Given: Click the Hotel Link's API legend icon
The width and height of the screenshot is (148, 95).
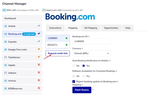Looking at the screenshot, I should coord(44,10).
